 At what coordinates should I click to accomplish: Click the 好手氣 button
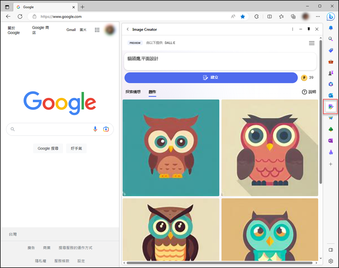click(x=76, y=149)
